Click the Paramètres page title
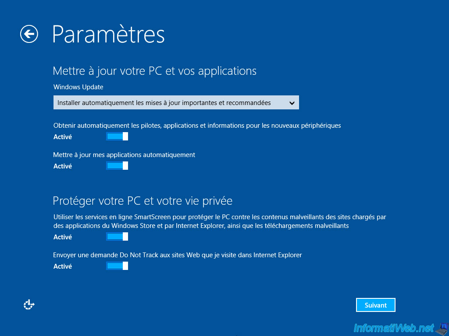The width and height of the screenshot is (449, 336). pos(108,34)
